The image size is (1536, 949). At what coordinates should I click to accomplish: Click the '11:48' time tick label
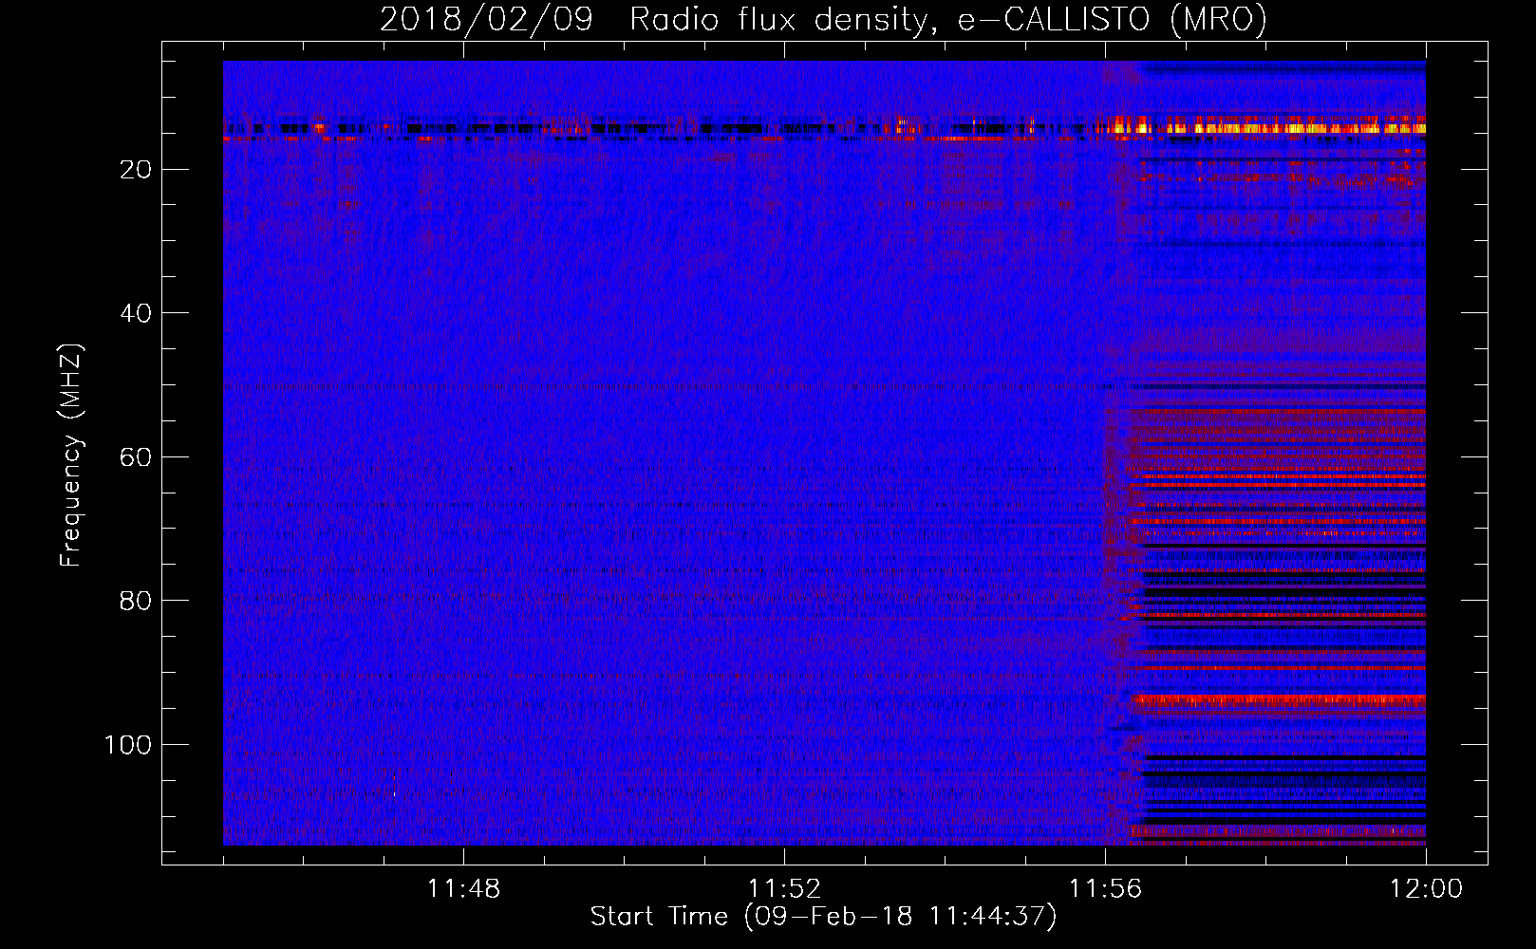[x=463, y=889]
